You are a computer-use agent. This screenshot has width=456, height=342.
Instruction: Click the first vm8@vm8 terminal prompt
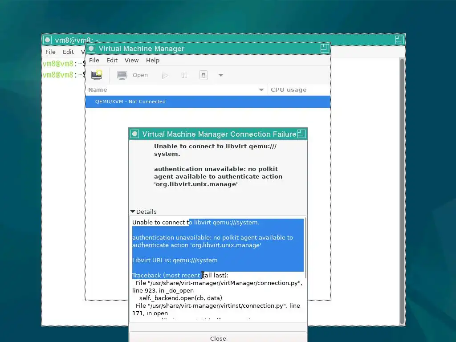click(x=58, y=63)
